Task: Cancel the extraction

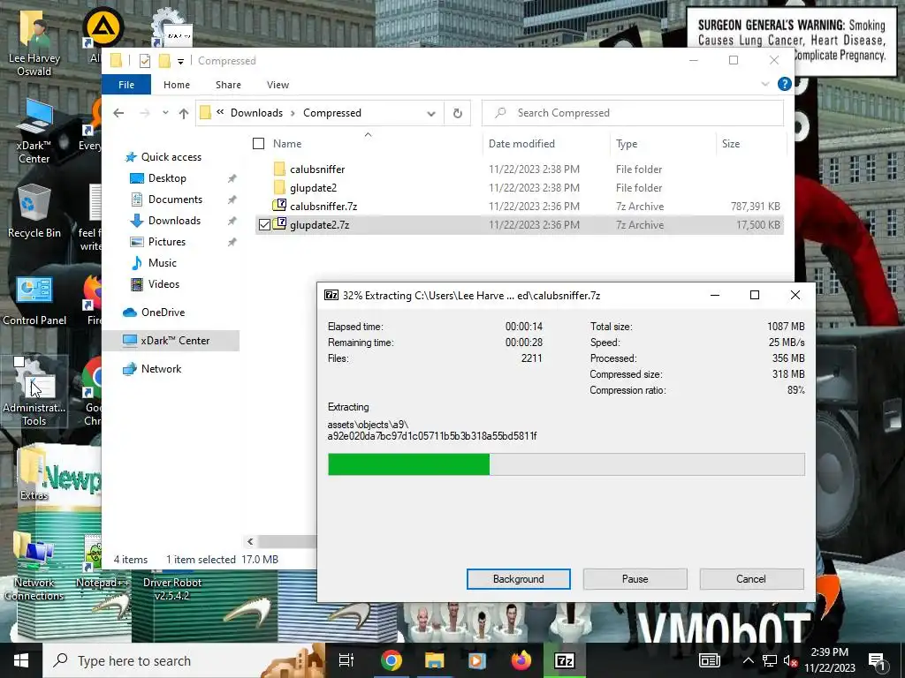Action: [751, 579]
